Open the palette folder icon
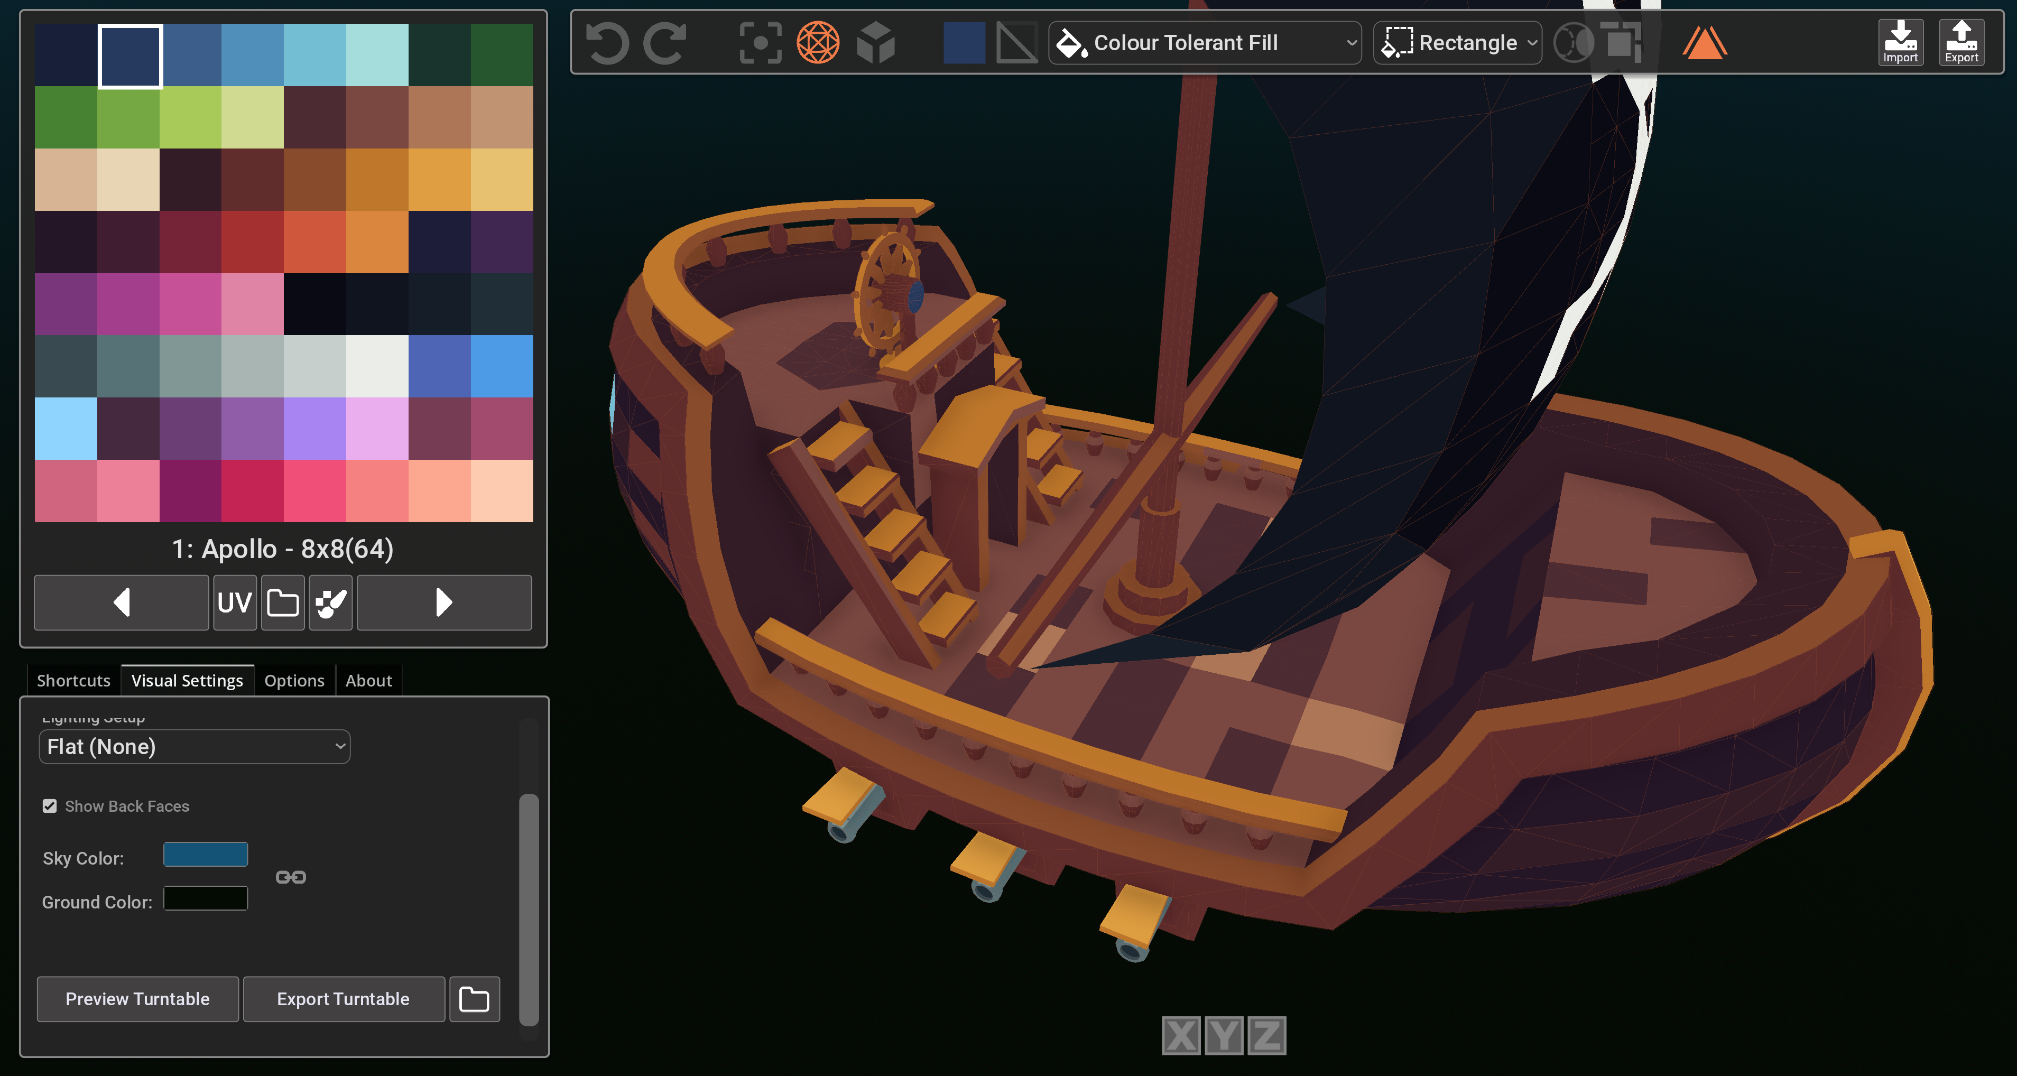 click(283, 602)
